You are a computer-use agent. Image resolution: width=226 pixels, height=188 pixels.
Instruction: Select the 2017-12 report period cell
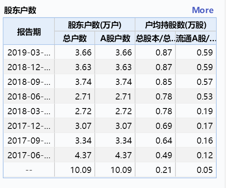pos(29,126)
